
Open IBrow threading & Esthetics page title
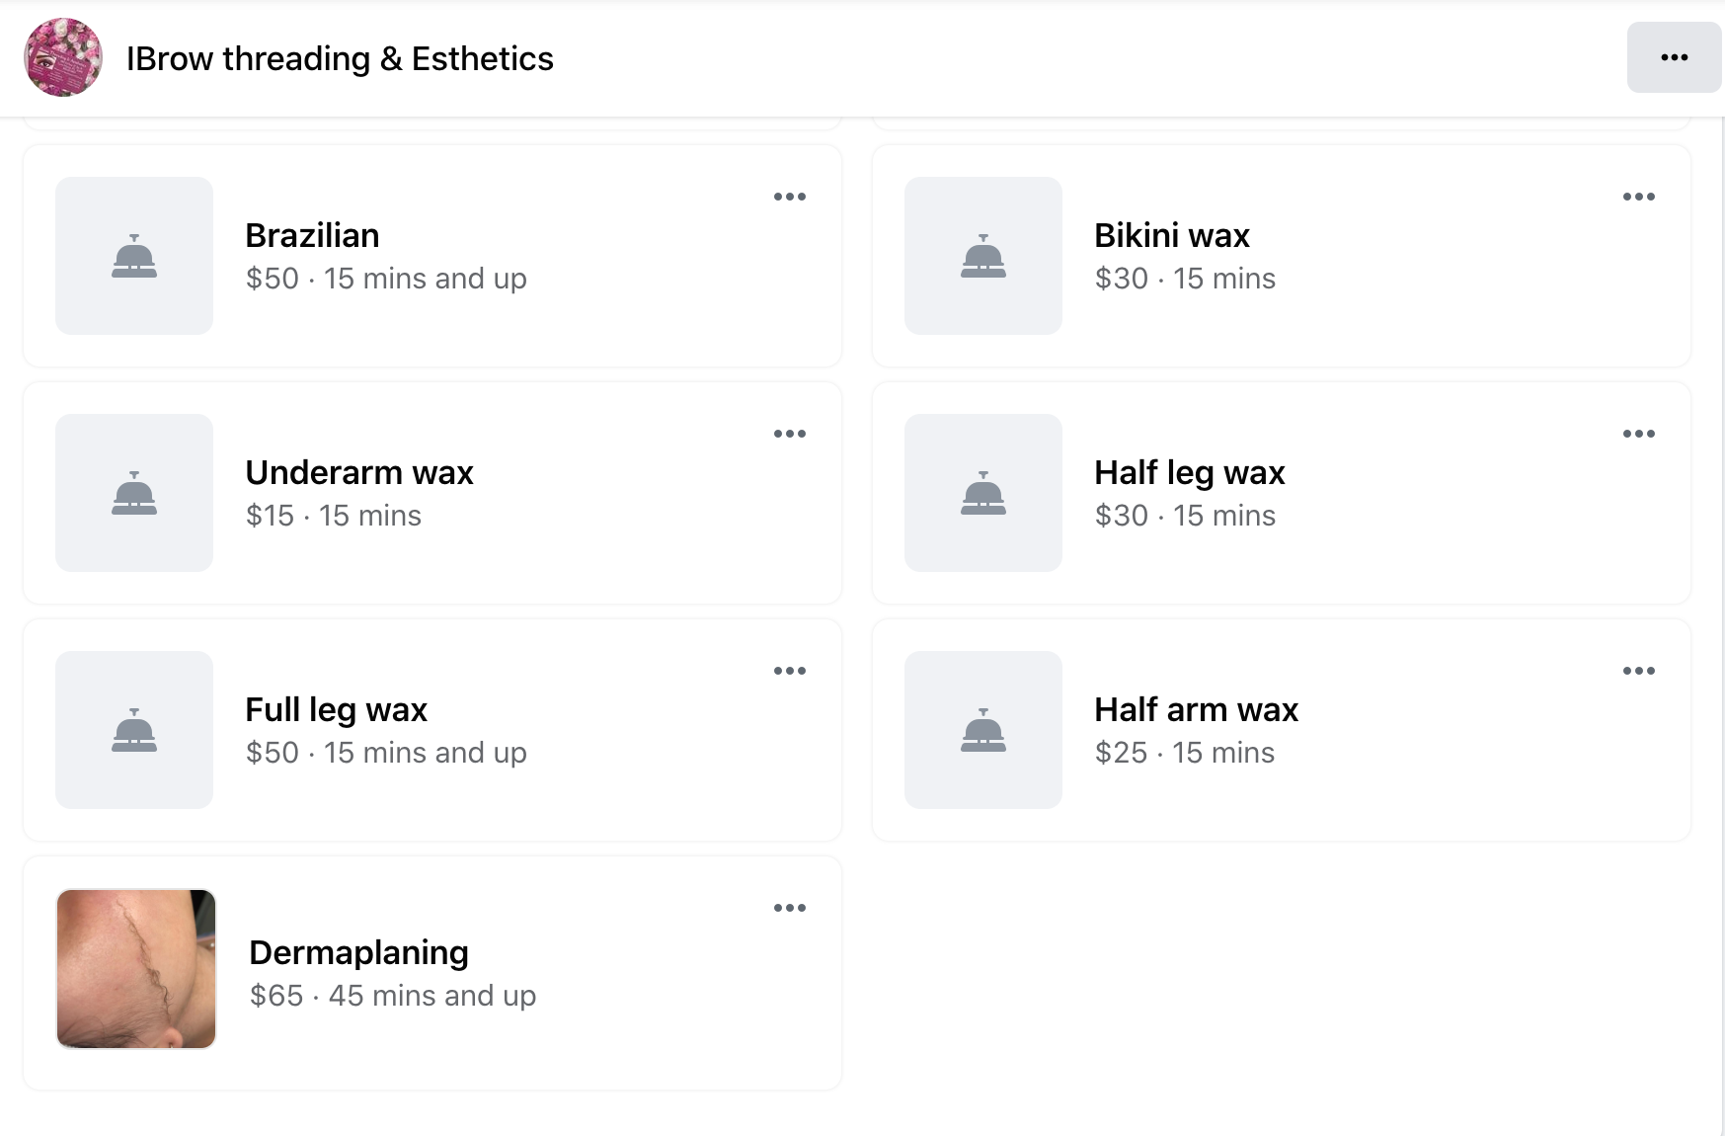340,59
